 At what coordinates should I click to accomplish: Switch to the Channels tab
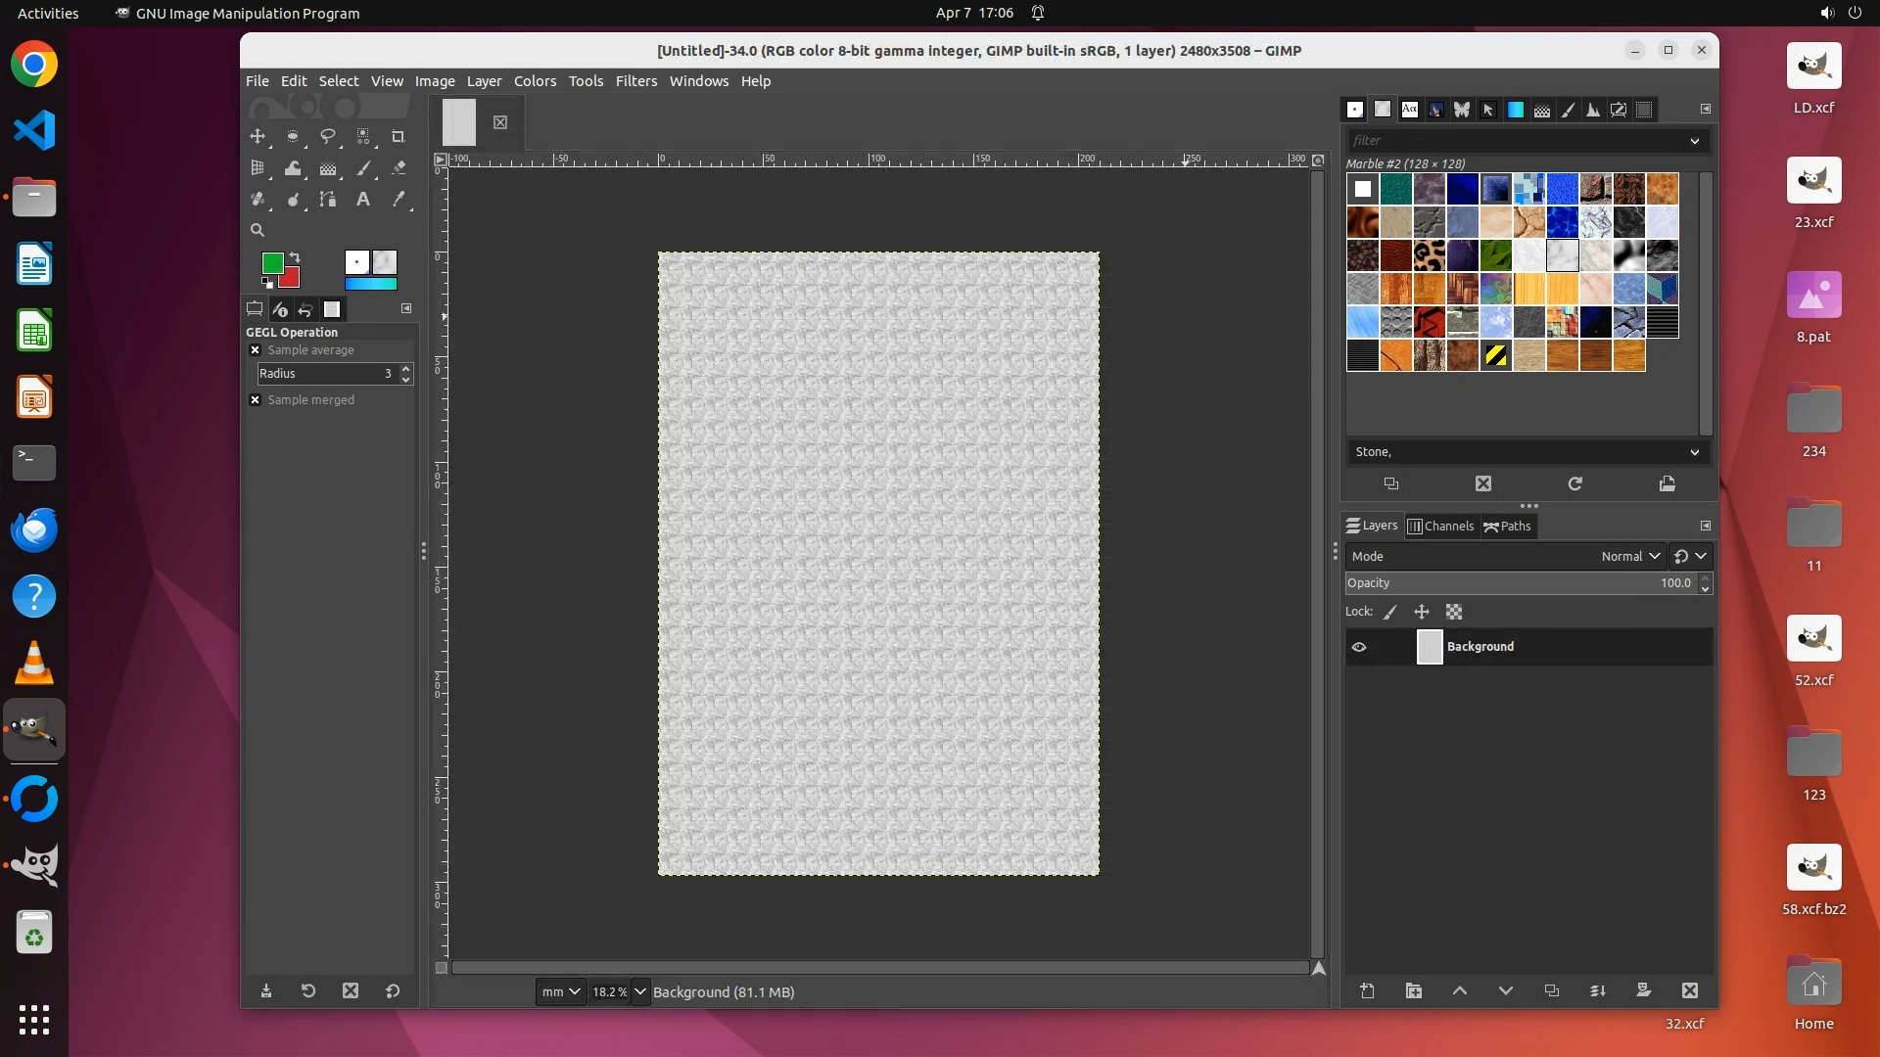coord(1440,527)
